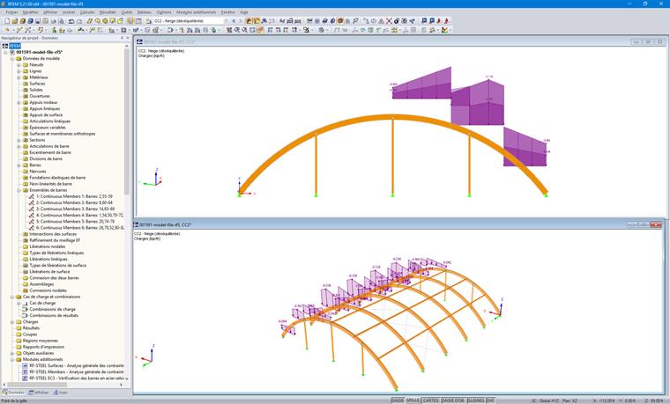This screenshot has height=404, width=670.
Task: Select Rapports d'impression tree item
Action: click(43, 347)
